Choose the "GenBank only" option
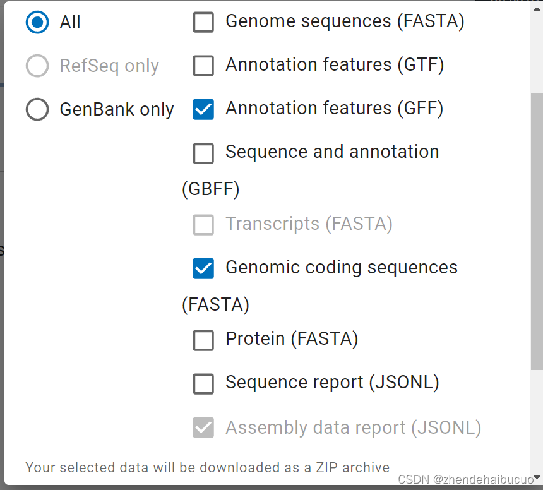This screenshot has width=543, height=490. [37, 109]
